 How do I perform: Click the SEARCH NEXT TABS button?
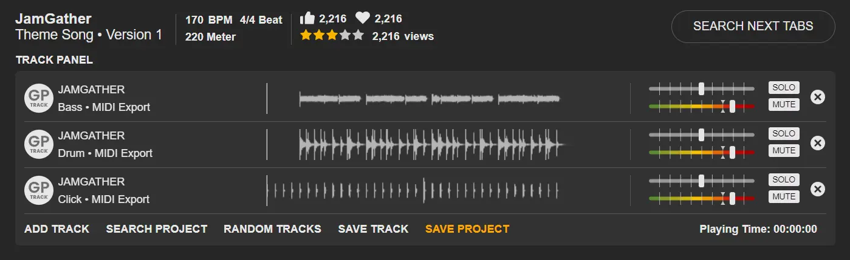pyautogui.click(x=753, y=26)
